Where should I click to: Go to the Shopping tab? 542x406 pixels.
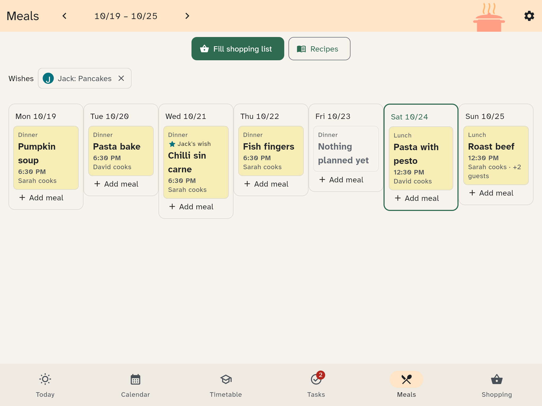point(497,385)
